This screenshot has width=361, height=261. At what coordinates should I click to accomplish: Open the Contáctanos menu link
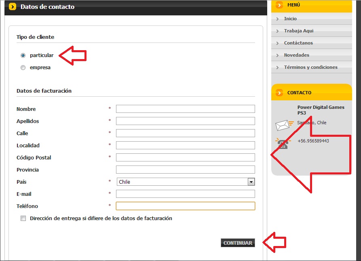pos(298,43)
